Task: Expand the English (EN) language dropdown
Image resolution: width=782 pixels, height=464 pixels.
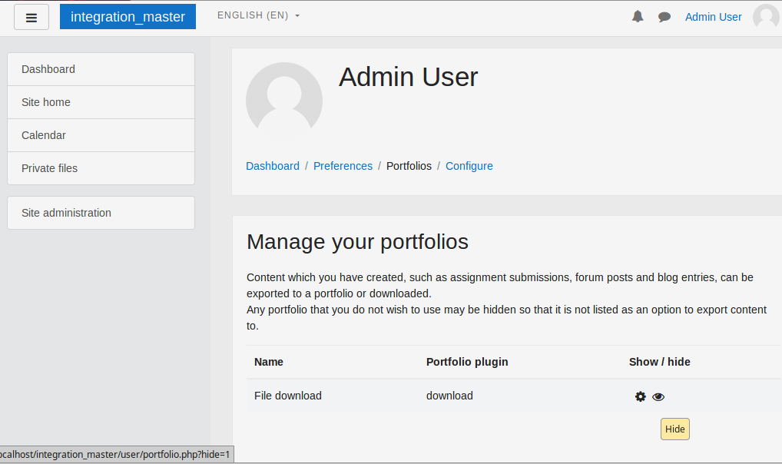Action: tap(258, 15)
